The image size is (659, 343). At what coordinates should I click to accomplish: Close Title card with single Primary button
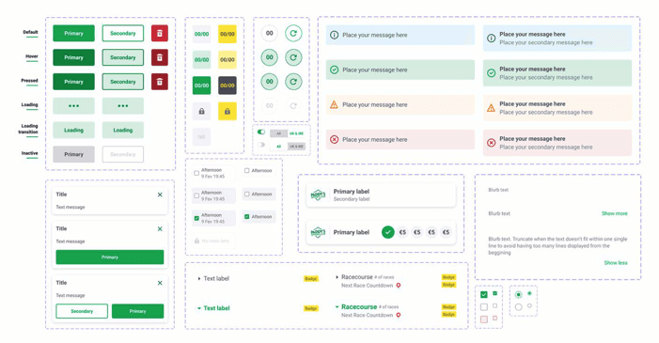pos(160,229)
